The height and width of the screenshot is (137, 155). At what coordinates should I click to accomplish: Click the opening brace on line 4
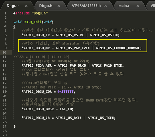(x=14, y=26)
